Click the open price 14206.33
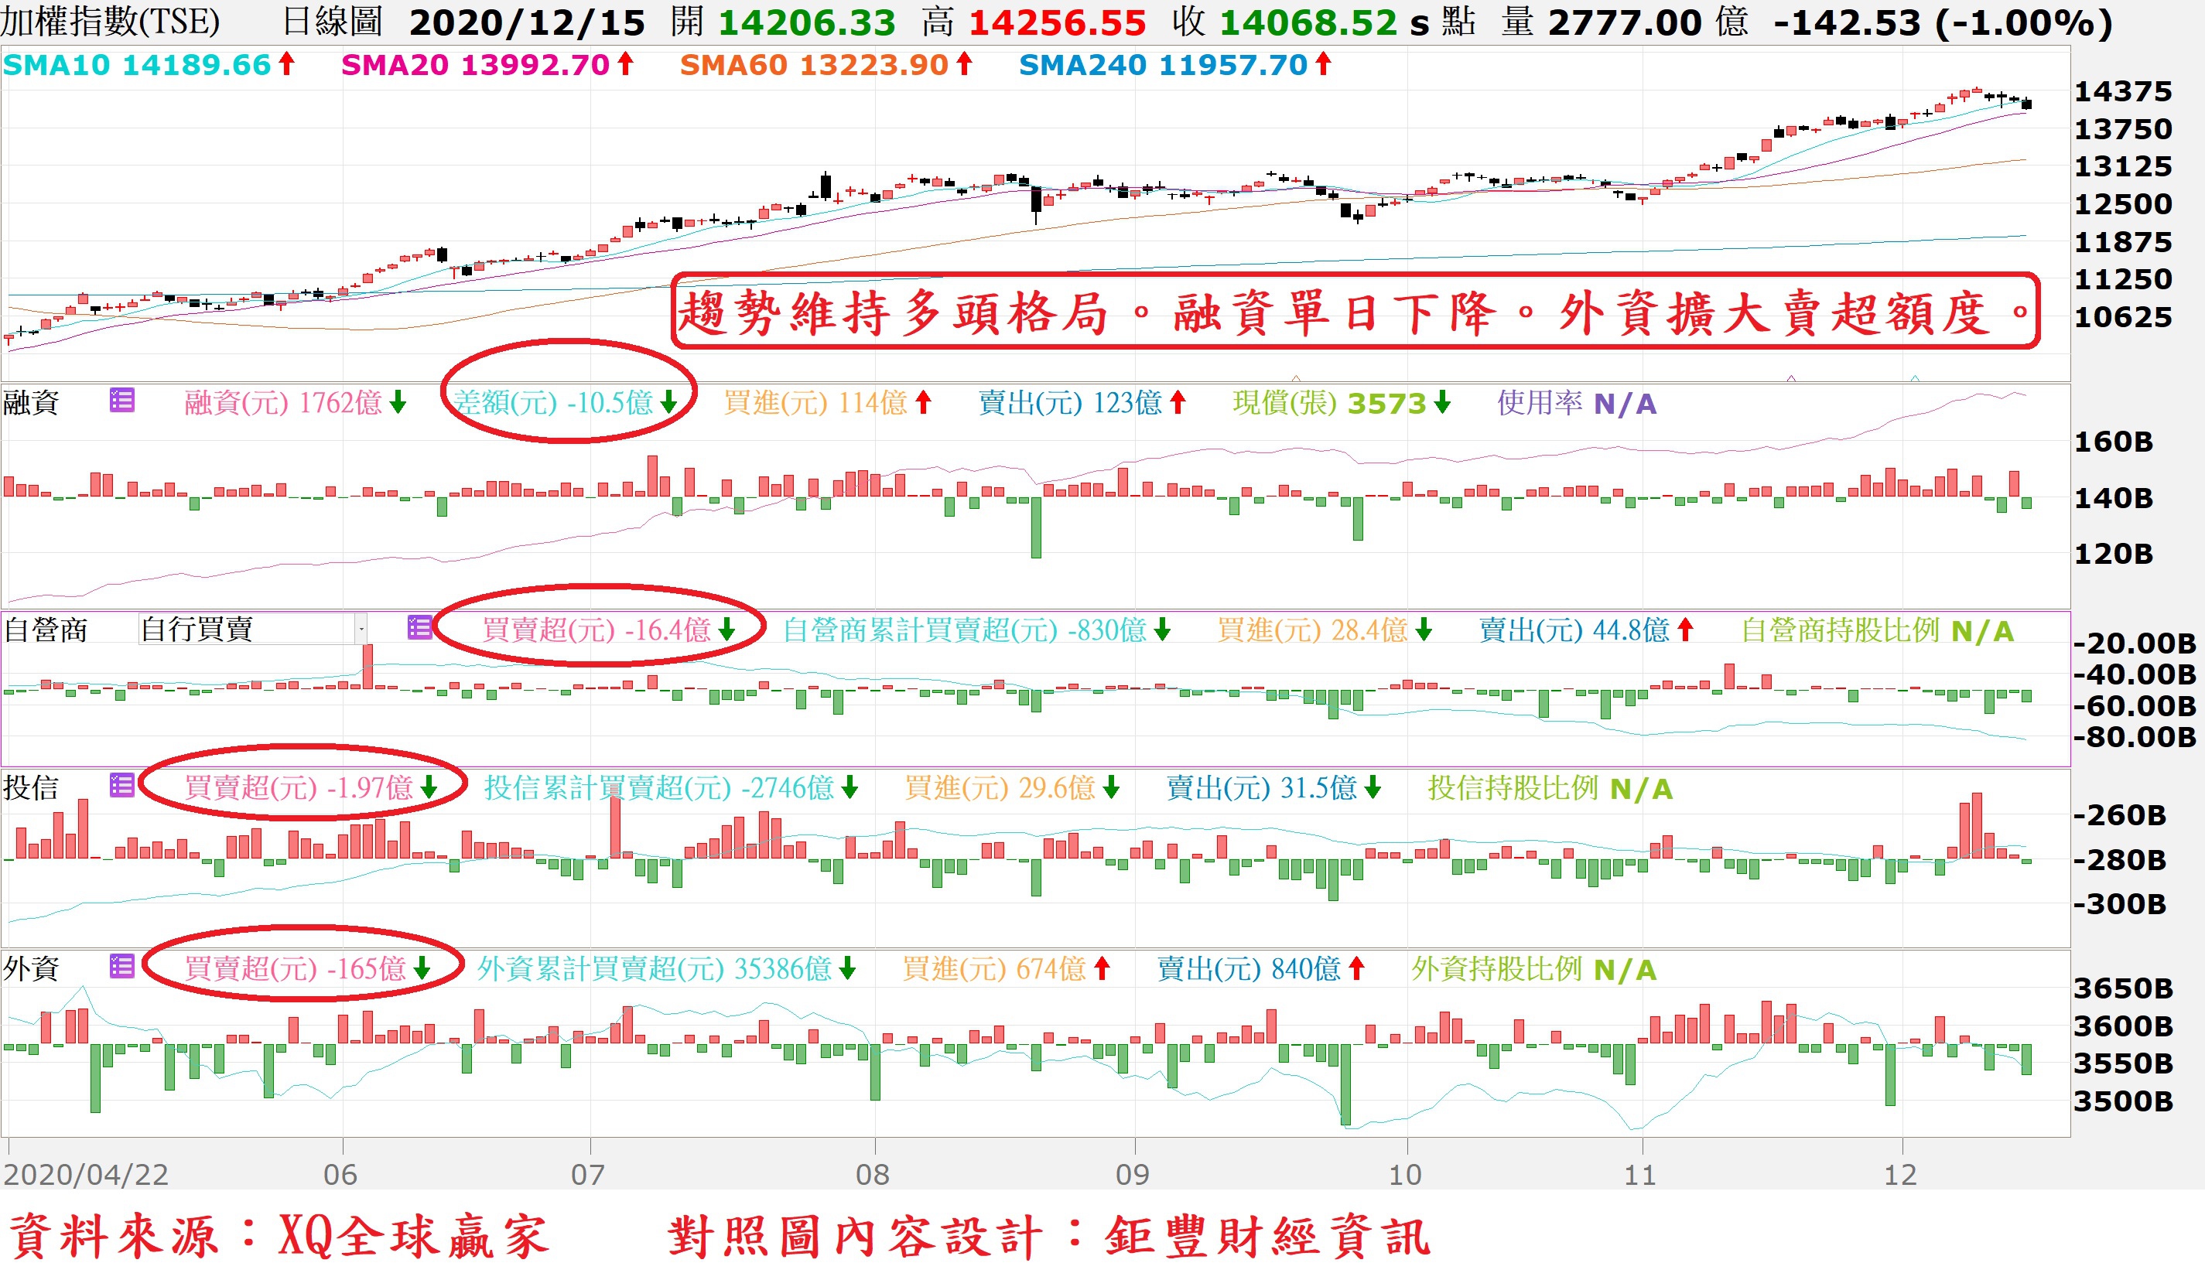 click(807, 22)
